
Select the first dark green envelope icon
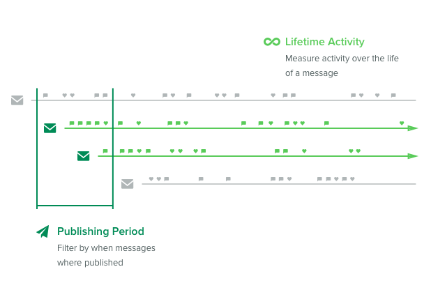pyautogui.click(x=50, y=128)
